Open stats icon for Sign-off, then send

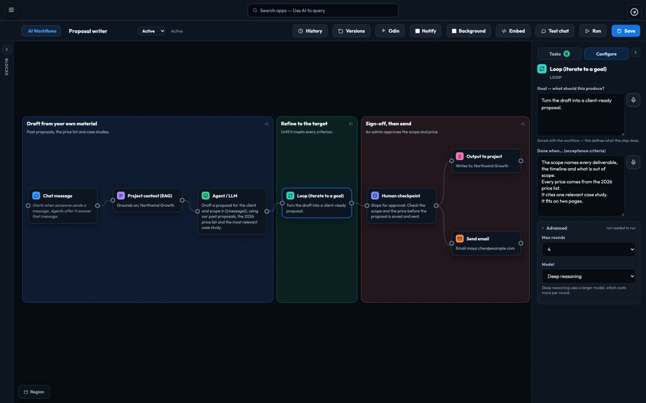click(523, 124)
